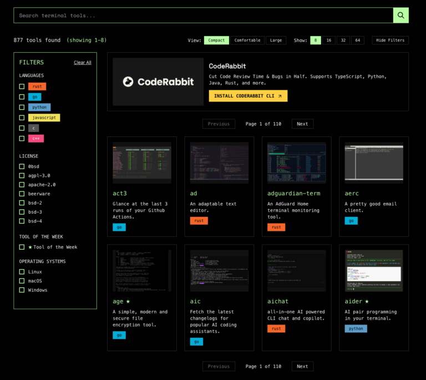Toggle the Tool of the Week checkbox

(22, 247)
